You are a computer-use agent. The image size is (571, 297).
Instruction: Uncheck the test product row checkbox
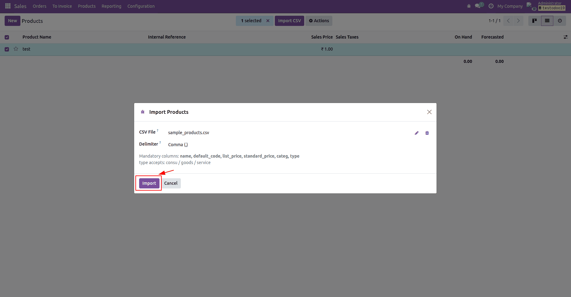click(7, 49)
